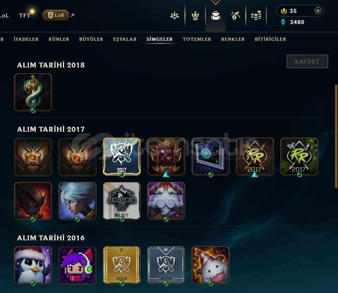The image size is (338, 293).
Task: Switch to the TFT game tab
Action: [25, 15]
